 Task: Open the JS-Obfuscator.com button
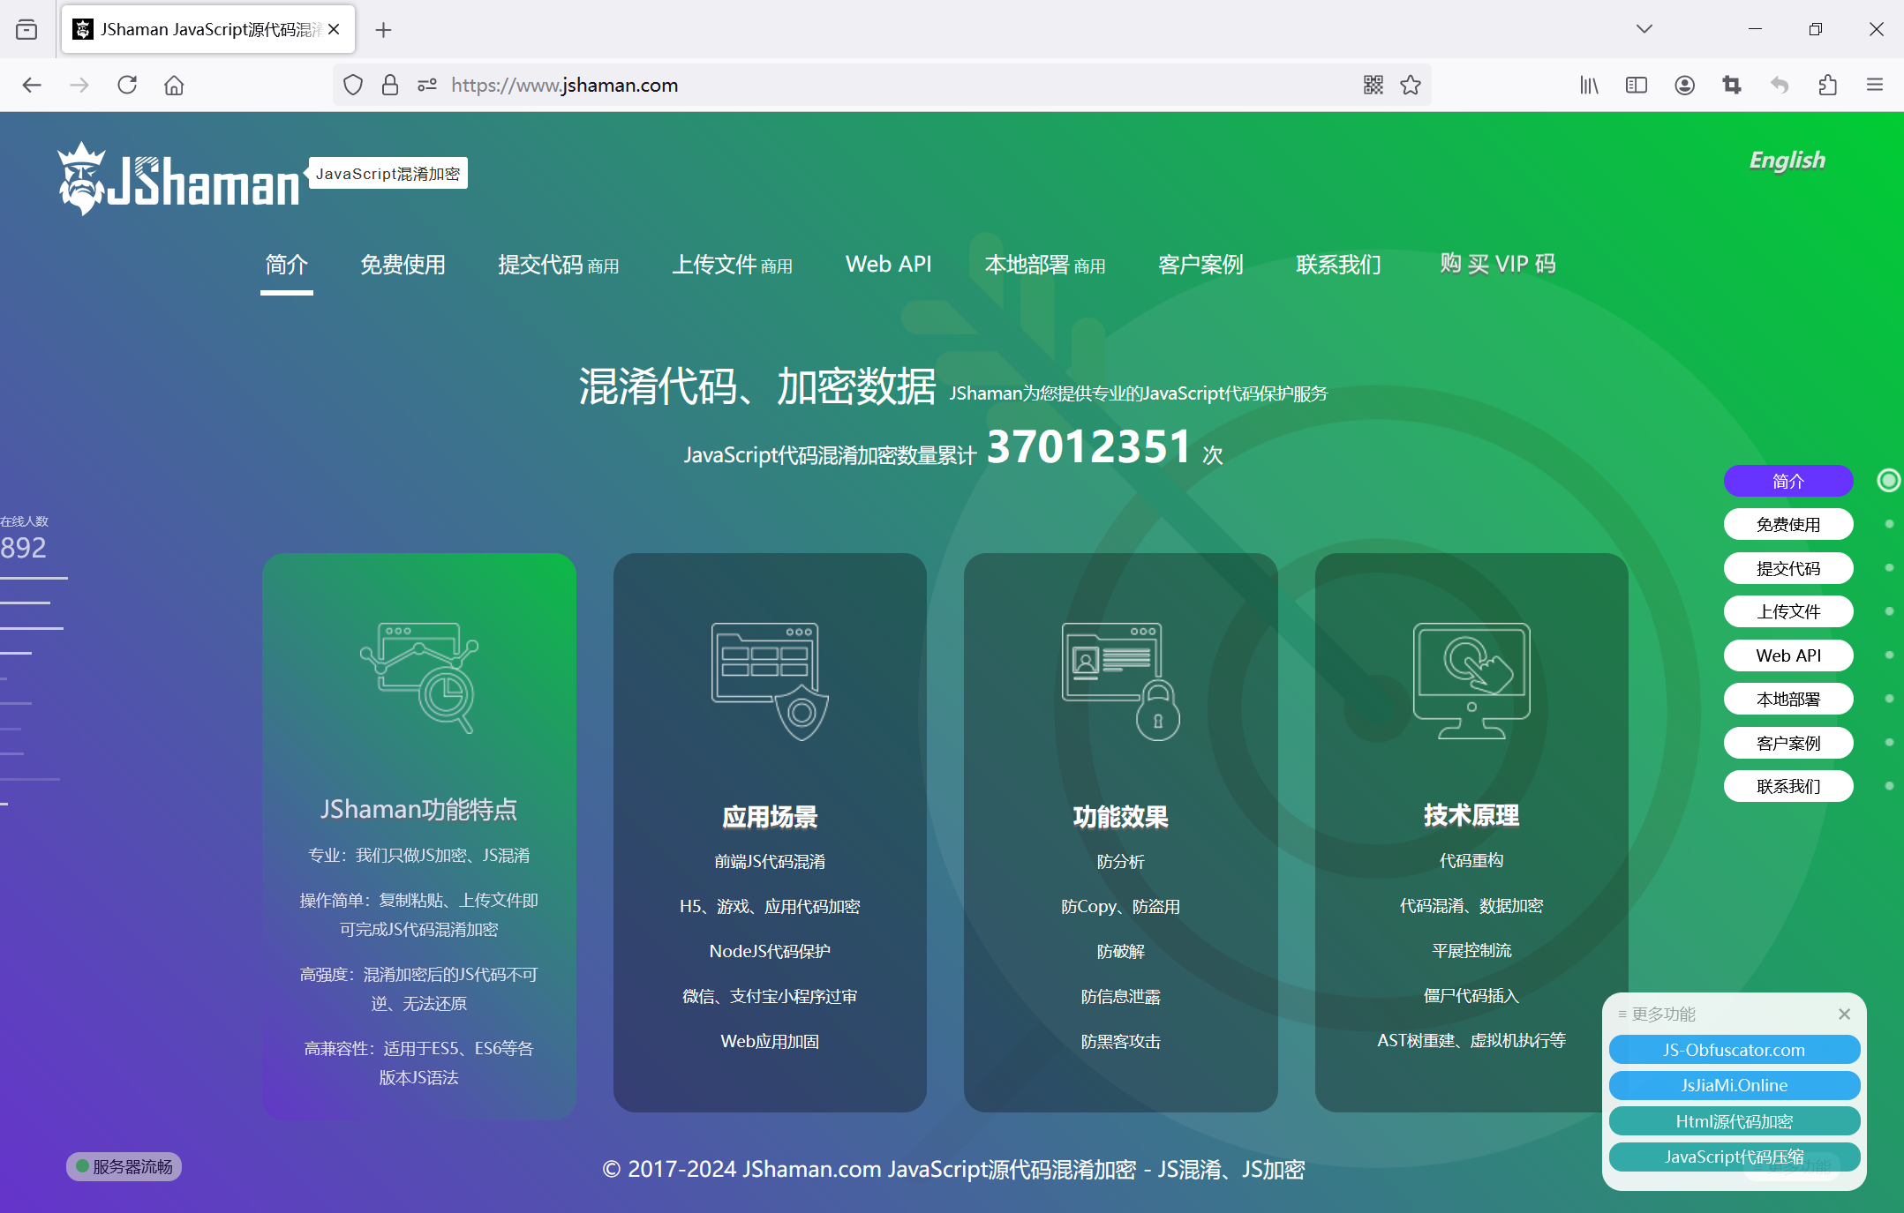1734,1050
